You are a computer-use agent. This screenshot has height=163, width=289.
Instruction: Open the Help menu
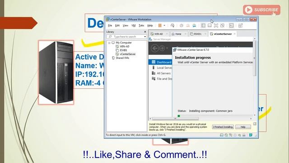pos(150,25)
